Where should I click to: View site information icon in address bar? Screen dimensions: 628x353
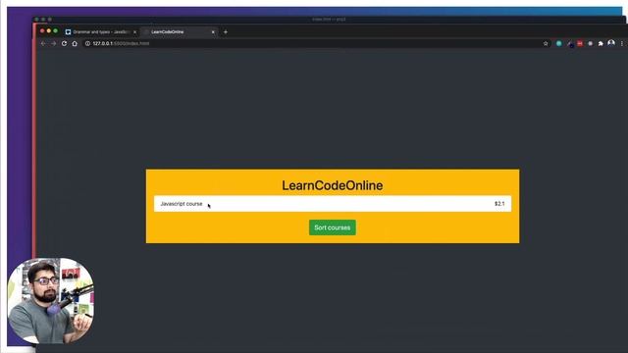(87, 43)
